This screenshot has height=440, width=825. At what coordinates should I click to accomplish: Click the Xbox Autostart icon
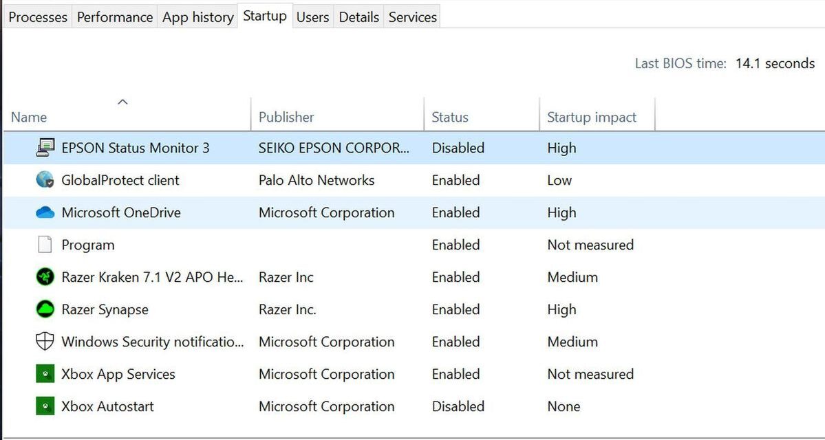point(45,406)
